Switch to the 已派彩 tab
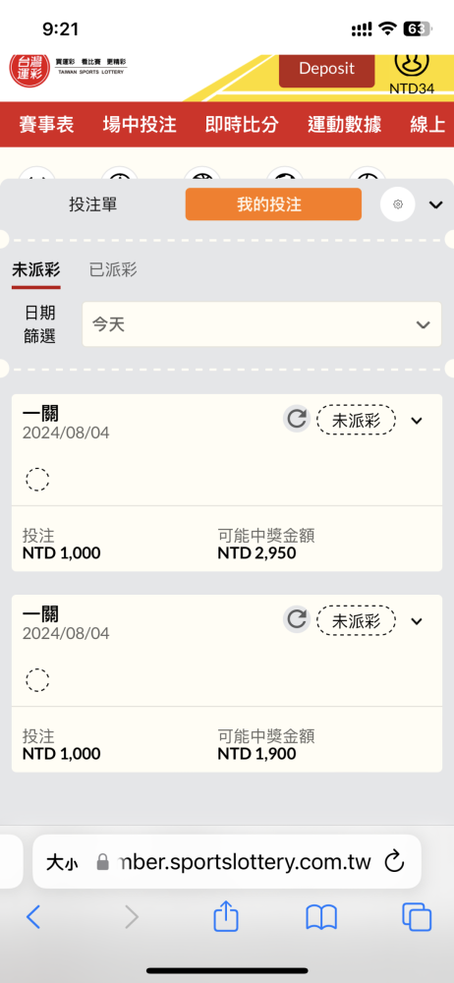The image size is (454, 983). [x=113, y=270]
